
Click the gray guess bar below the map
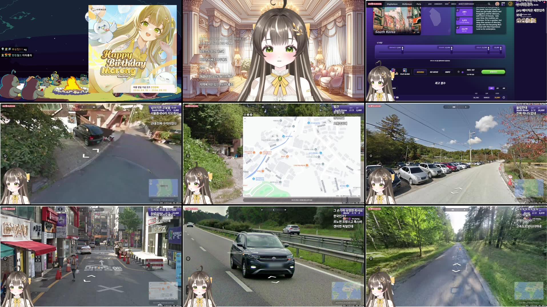[302, 200]
